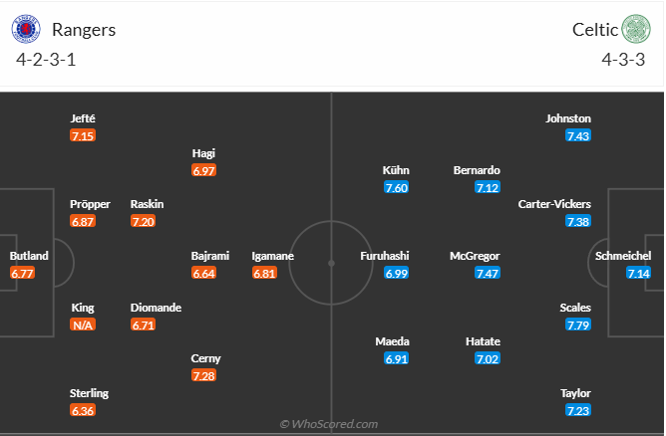Click Furuhashi's 6.99 rating badge
Screen dimensions: 666x436
coord(397,273)
